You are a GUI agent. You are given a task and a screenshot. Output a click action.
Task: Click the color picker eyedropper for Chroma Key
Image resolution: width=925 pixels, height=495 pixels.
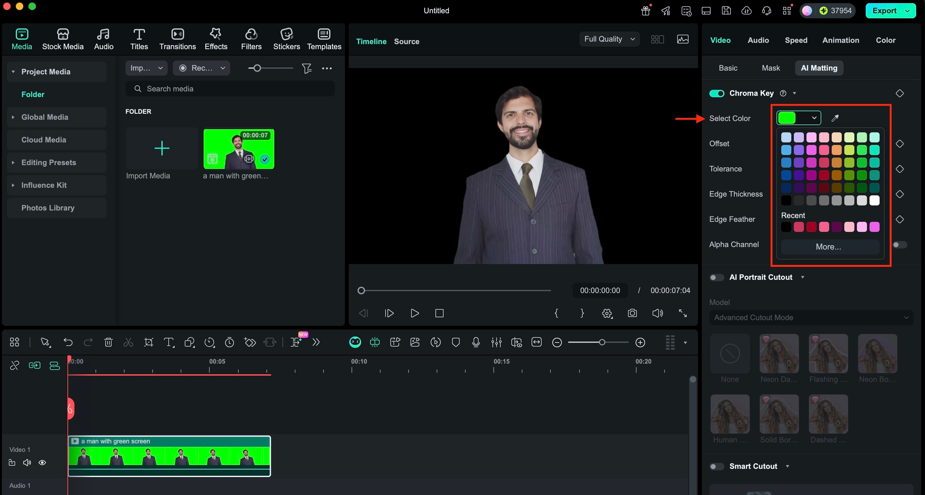835,118
